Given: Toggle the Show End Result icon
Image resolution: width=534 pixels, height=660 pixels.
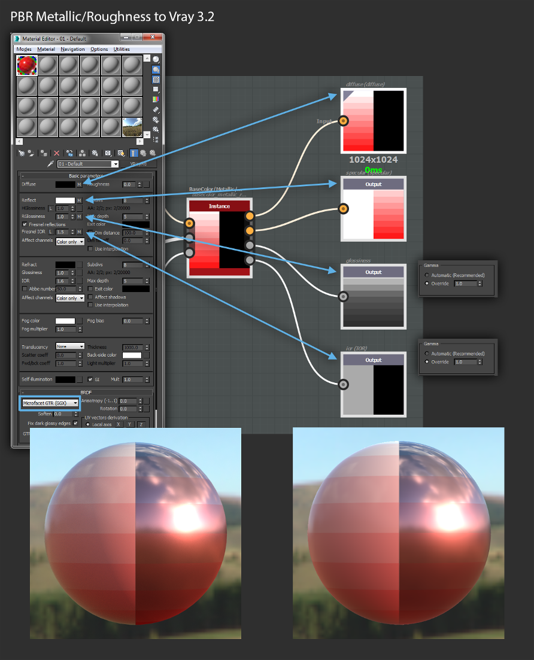Looking at the screenshot, I should (133, 153).
